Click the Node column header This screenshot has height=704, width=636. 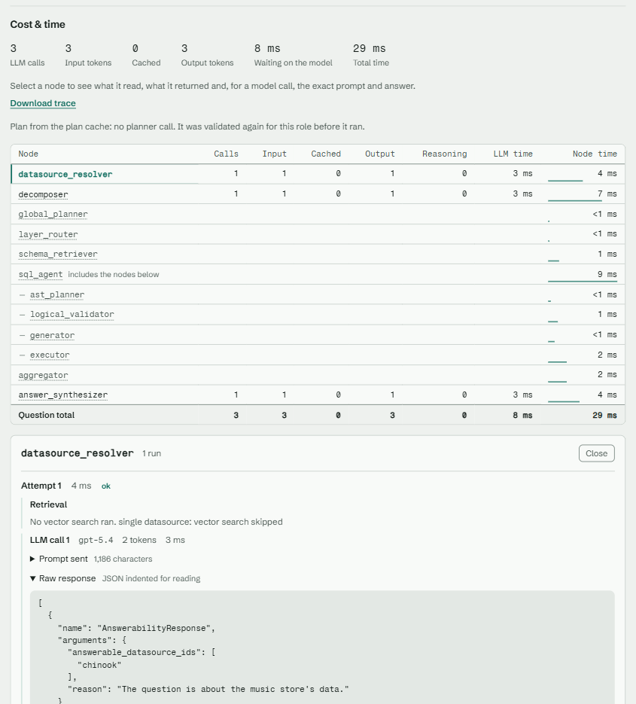[29, 154]
